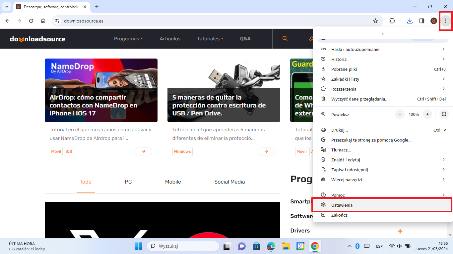
Task: Choose Wyczyść dane przeglądania
Action: point(383,99)
